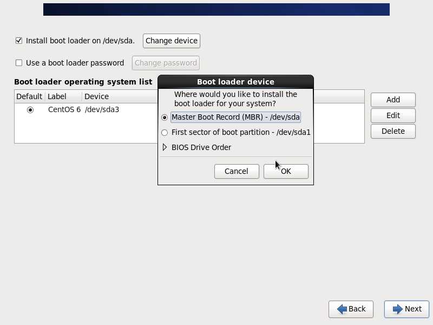The width and height of the screenshot is (433, 325).
Task: Select the CentOS 6 default radio button
Action: [x=30, y=109]
